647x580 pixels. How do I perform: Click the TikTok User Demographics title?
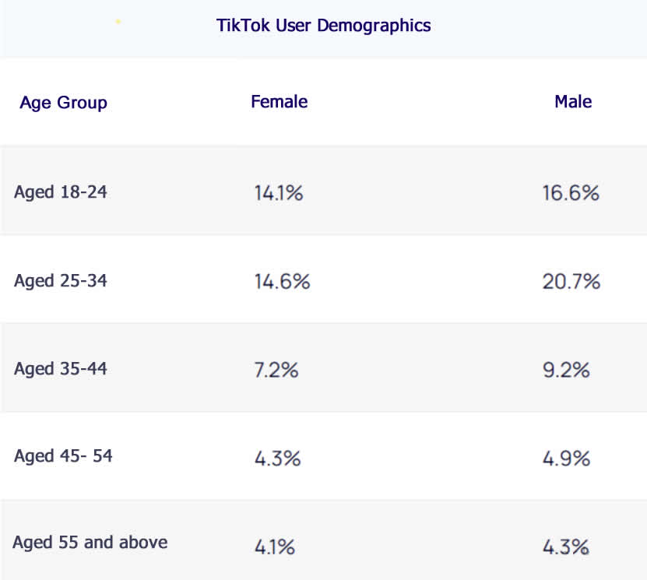tap(323, 26)
